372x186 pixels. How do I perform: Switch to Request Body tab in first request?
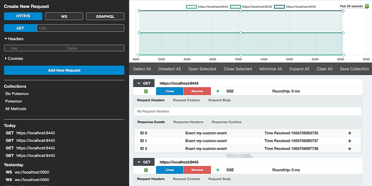pyautogui.click(x=219, y=100)
